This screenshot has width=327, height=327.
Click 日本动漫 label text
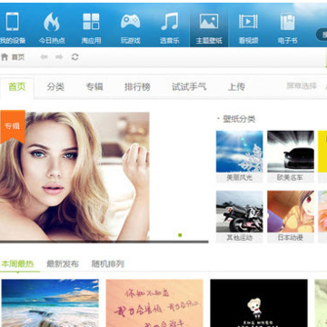pos(291,238)
